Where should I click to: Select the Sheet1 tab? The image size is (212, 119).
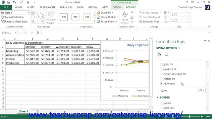coord(24,111)
